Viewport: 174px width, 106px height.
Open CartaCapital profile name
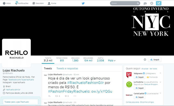[x=139, y=94]
